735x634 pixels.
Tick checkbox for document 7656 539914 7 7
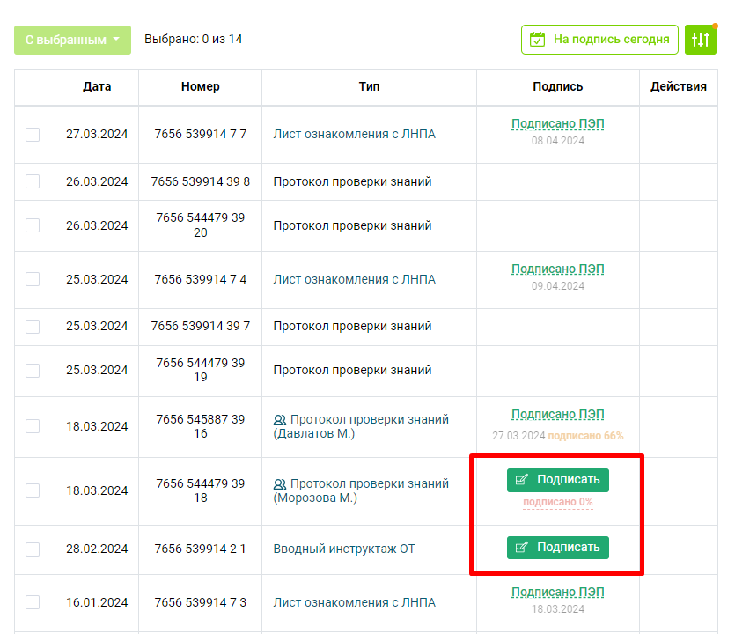pyautogui.click(x=33, y=135)
